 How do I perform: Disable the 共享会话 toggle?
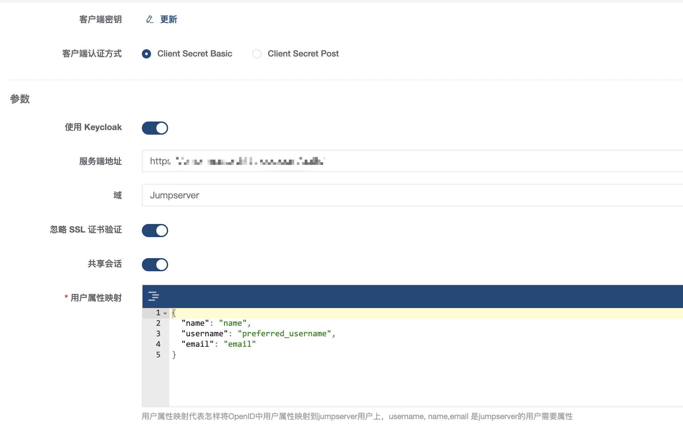pos(155,265)
